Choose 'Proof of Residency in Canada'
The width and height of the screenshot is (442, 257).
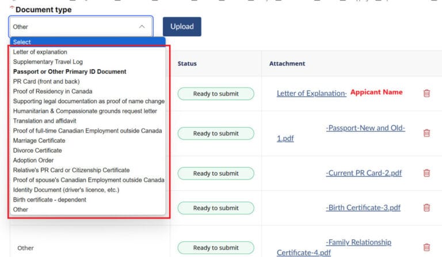click(x=52, y=91)
